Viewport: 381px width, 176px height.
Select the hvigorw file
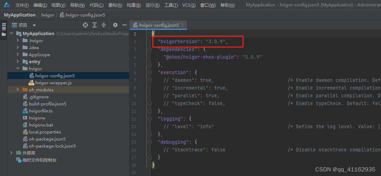[37, 118]
